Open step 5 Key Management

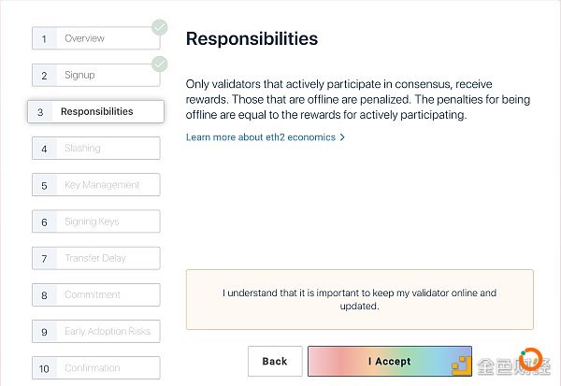96,185
